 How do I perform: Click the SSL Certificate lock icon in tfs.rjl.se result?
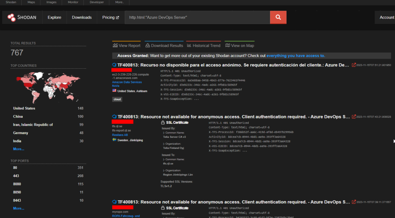(163, 122)
